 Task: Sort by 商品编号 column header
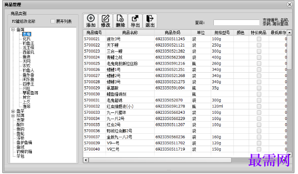pos(94,33)
